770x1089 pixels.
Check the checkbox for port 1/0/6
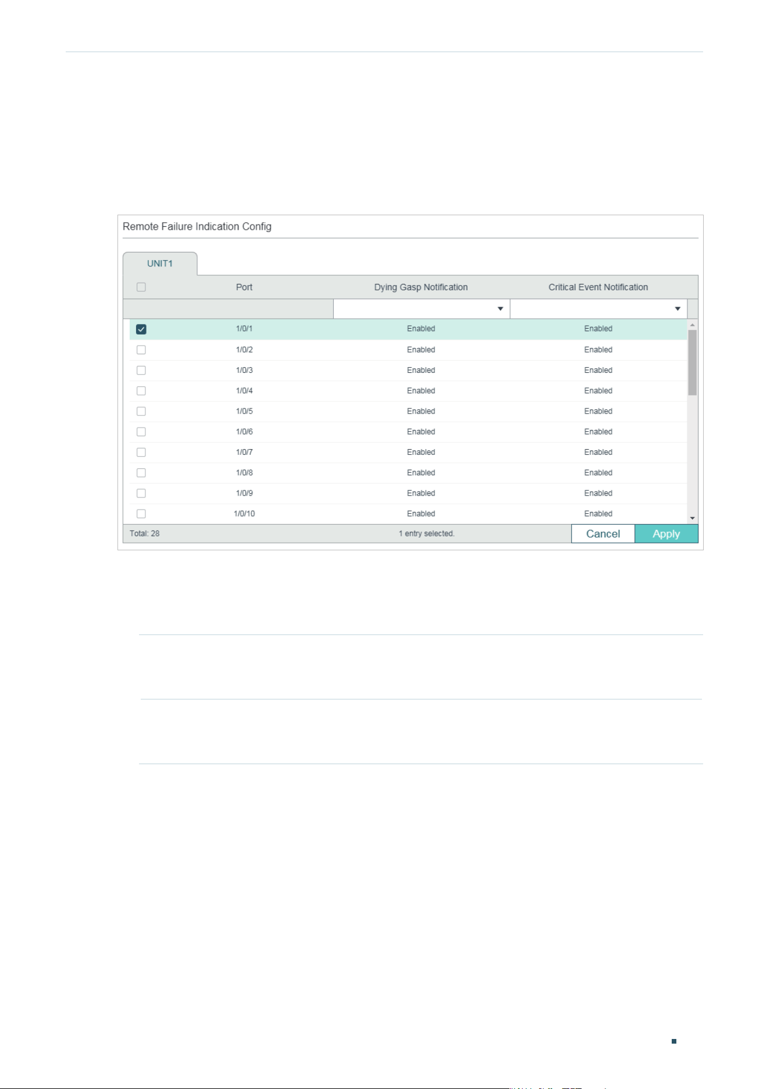click(x=141, y=432)
